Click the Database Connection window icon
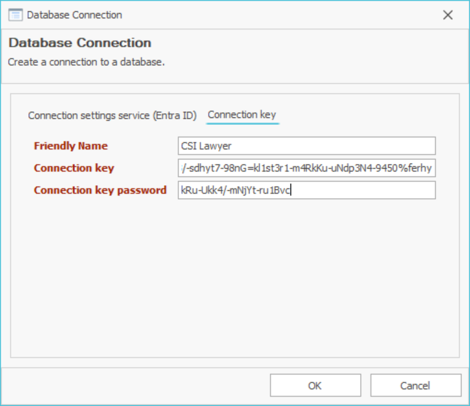Screen dimensions: 470x406 pos(16,15)
